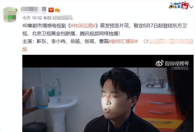195x132 pixels.
Task: Open the #剧综汇精彩# hashtag topic
Action: tap(123, 41)
